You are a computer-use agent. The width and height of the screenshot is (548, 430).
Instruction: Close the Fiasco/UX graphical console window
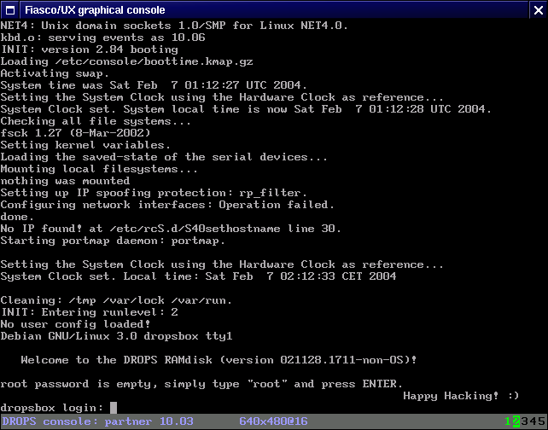536,10
